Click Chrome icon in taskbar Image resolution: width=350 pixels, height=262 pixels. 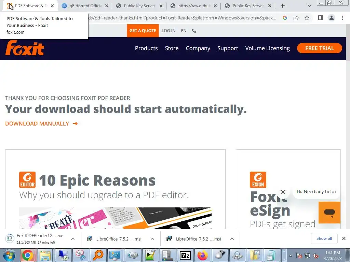pos(27,255)
